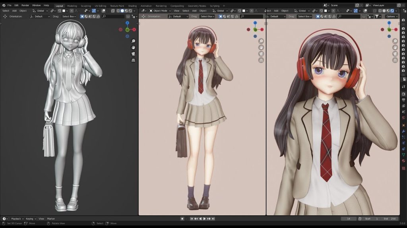Add a new workspace with the plus button
The image size is (407, 228).
click(224, 6)
